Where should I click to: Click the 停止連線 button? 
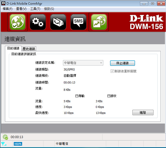pyautogui.click(x=123, y=63)
